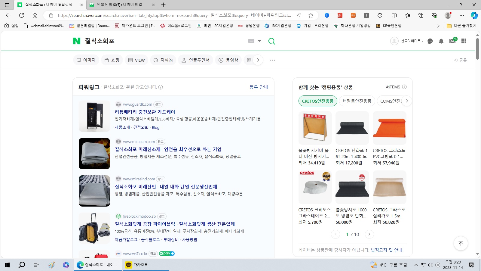The width and height of the screenshot is (481, 271).
Task: Go to browser home page
Action: click(x=35, y=15)
